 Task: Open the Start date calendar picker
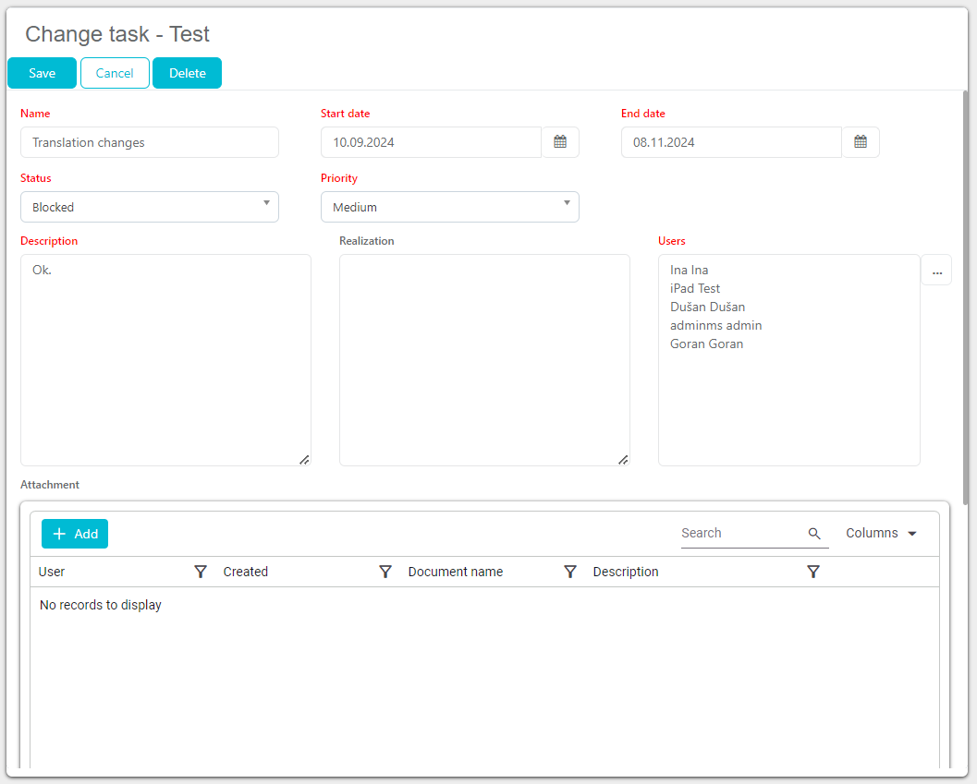pos(560,142)
